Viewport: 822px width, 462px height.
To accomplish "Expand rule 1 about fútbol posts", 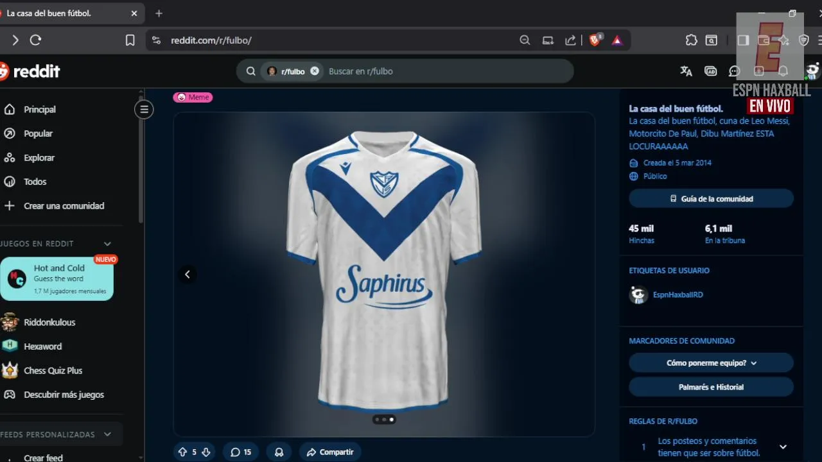I will tap(783, 447).
